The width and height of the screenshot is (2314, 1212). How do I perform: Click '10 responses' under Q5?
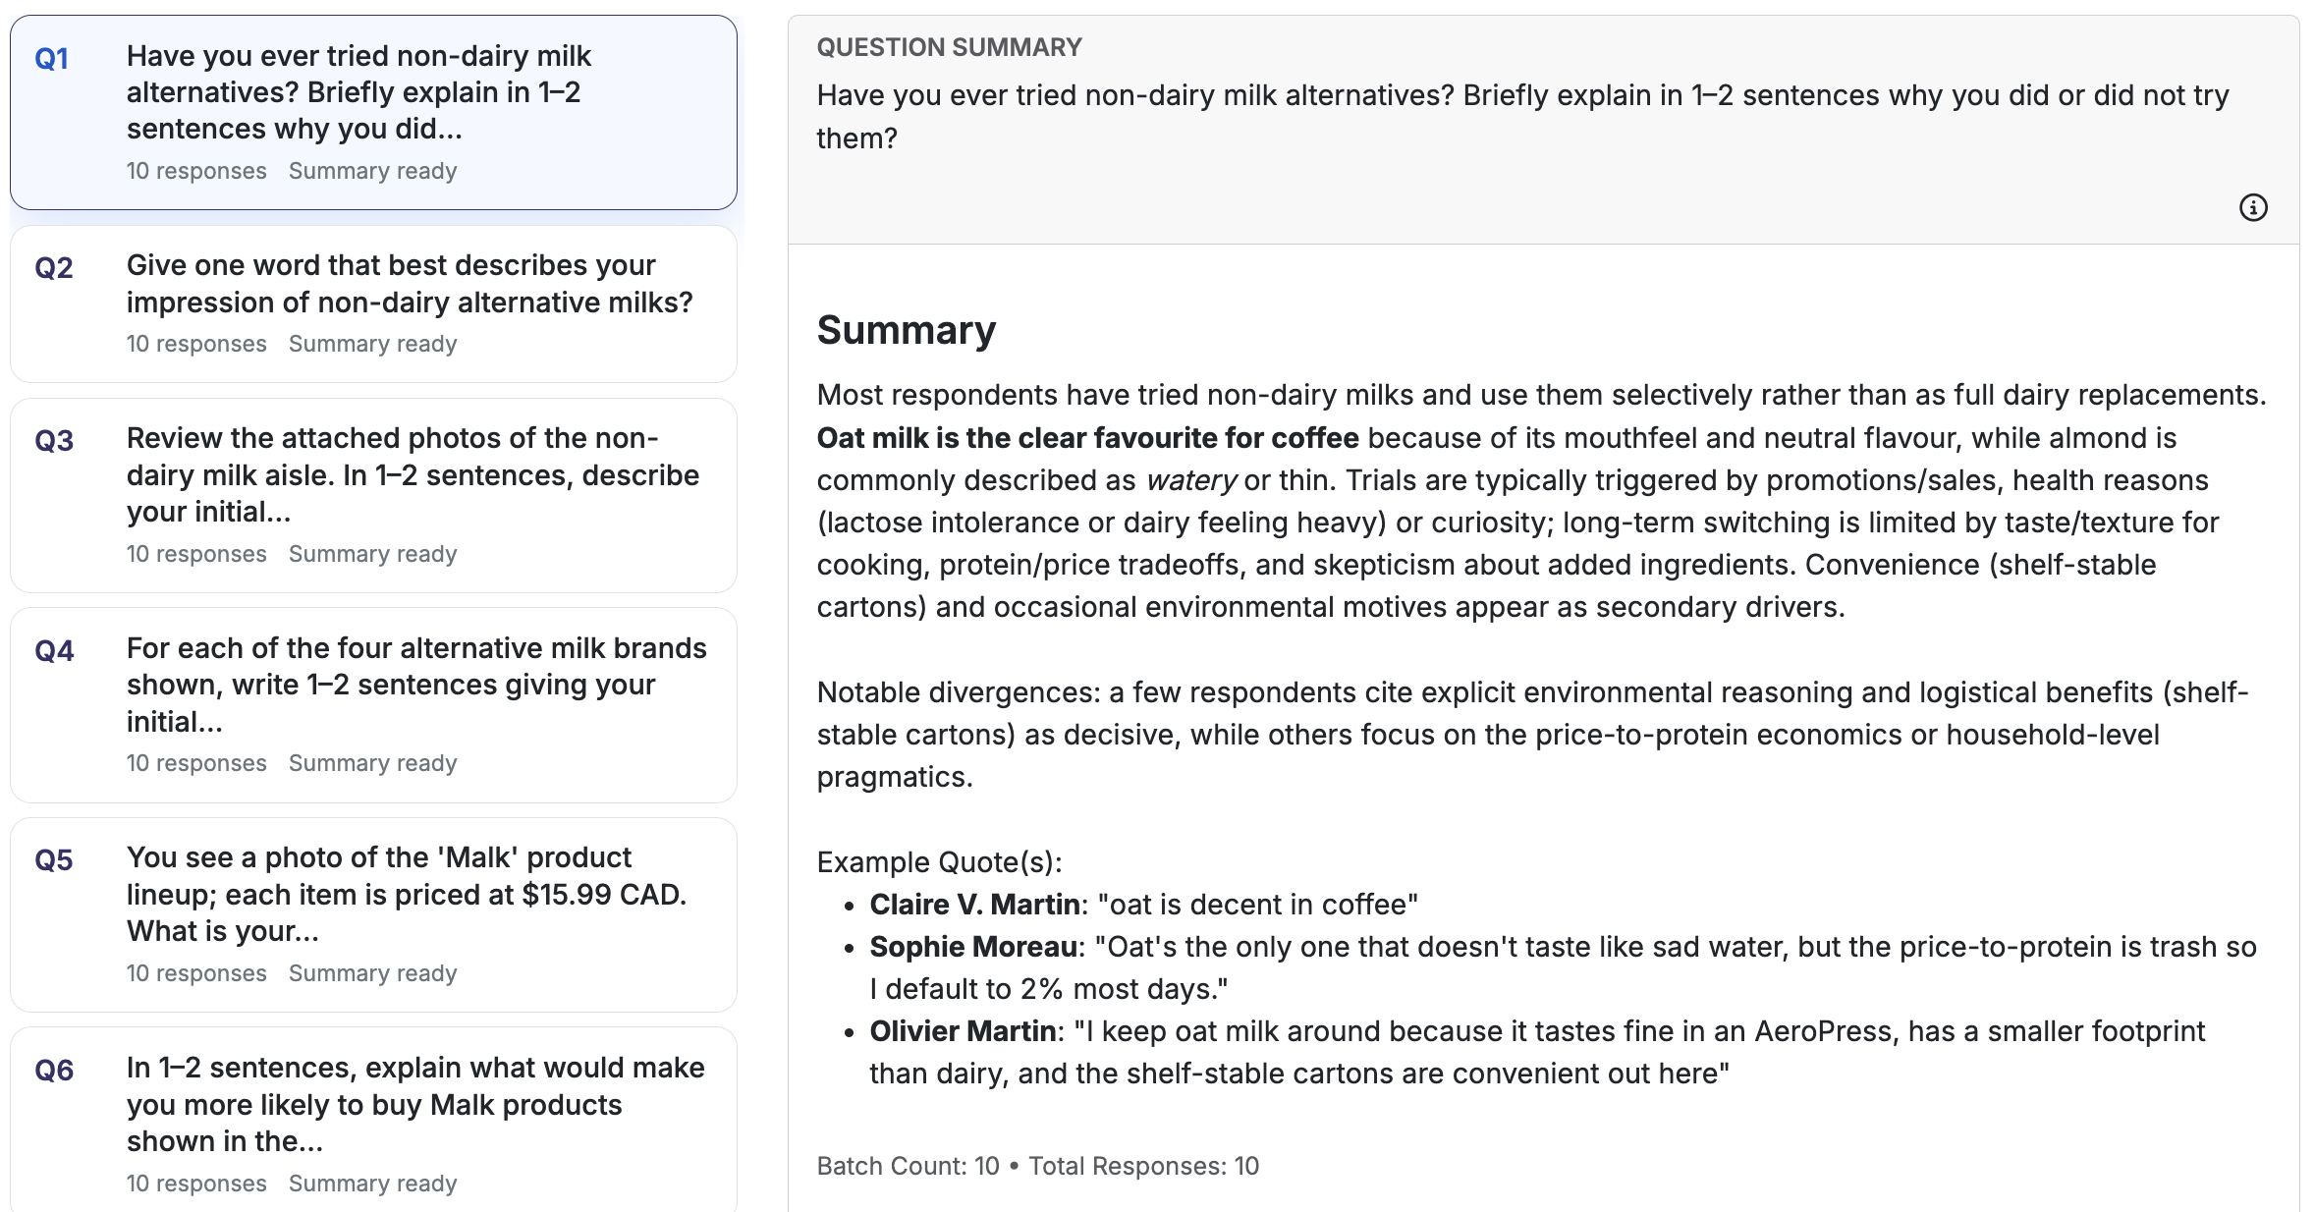(x=195, y=973)
